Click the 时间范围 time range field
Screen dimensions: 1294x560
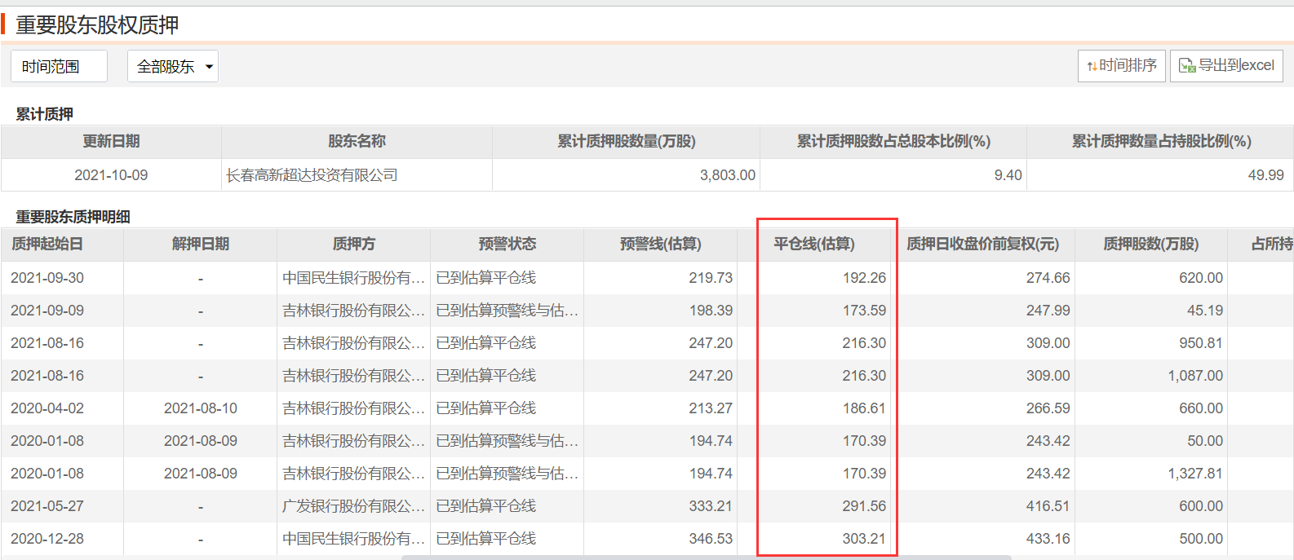click(59, 67)
